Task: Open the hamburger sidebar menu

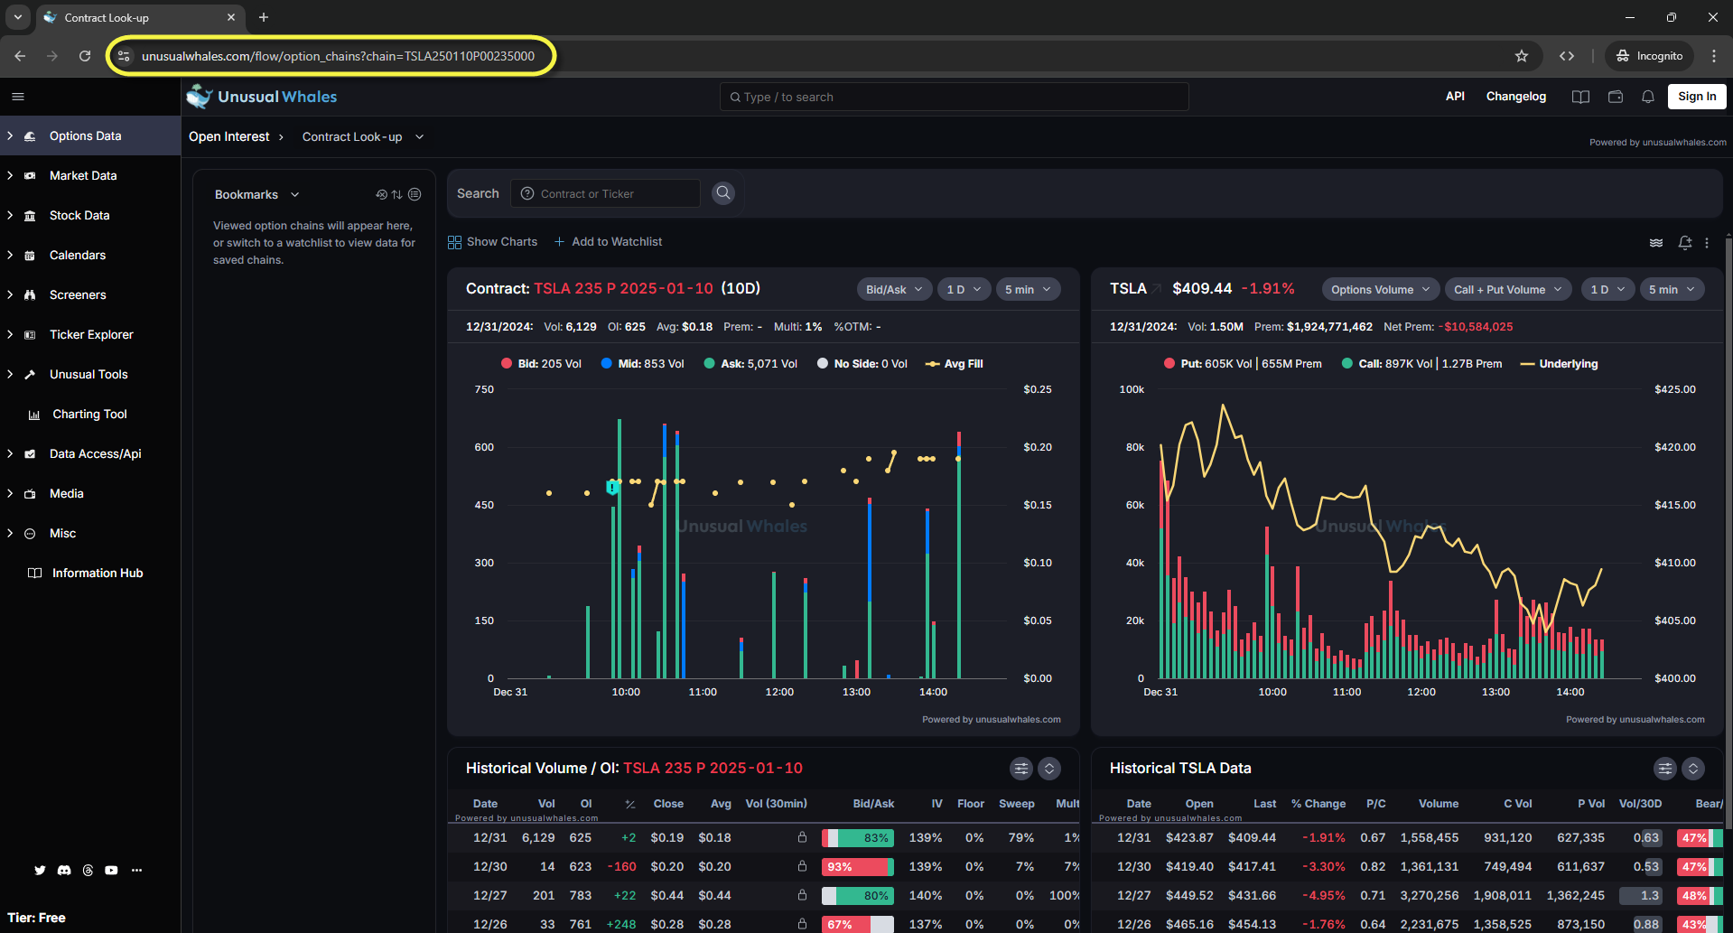Action: 18,97
